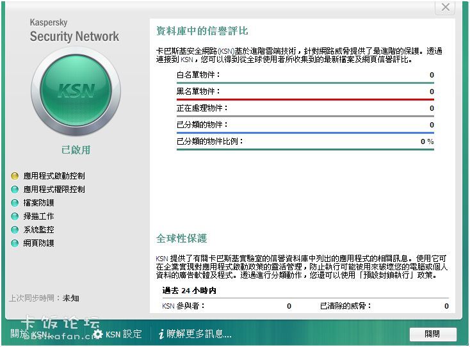
Task: Click the 關閉 button
Action: (x=433, y=334)
